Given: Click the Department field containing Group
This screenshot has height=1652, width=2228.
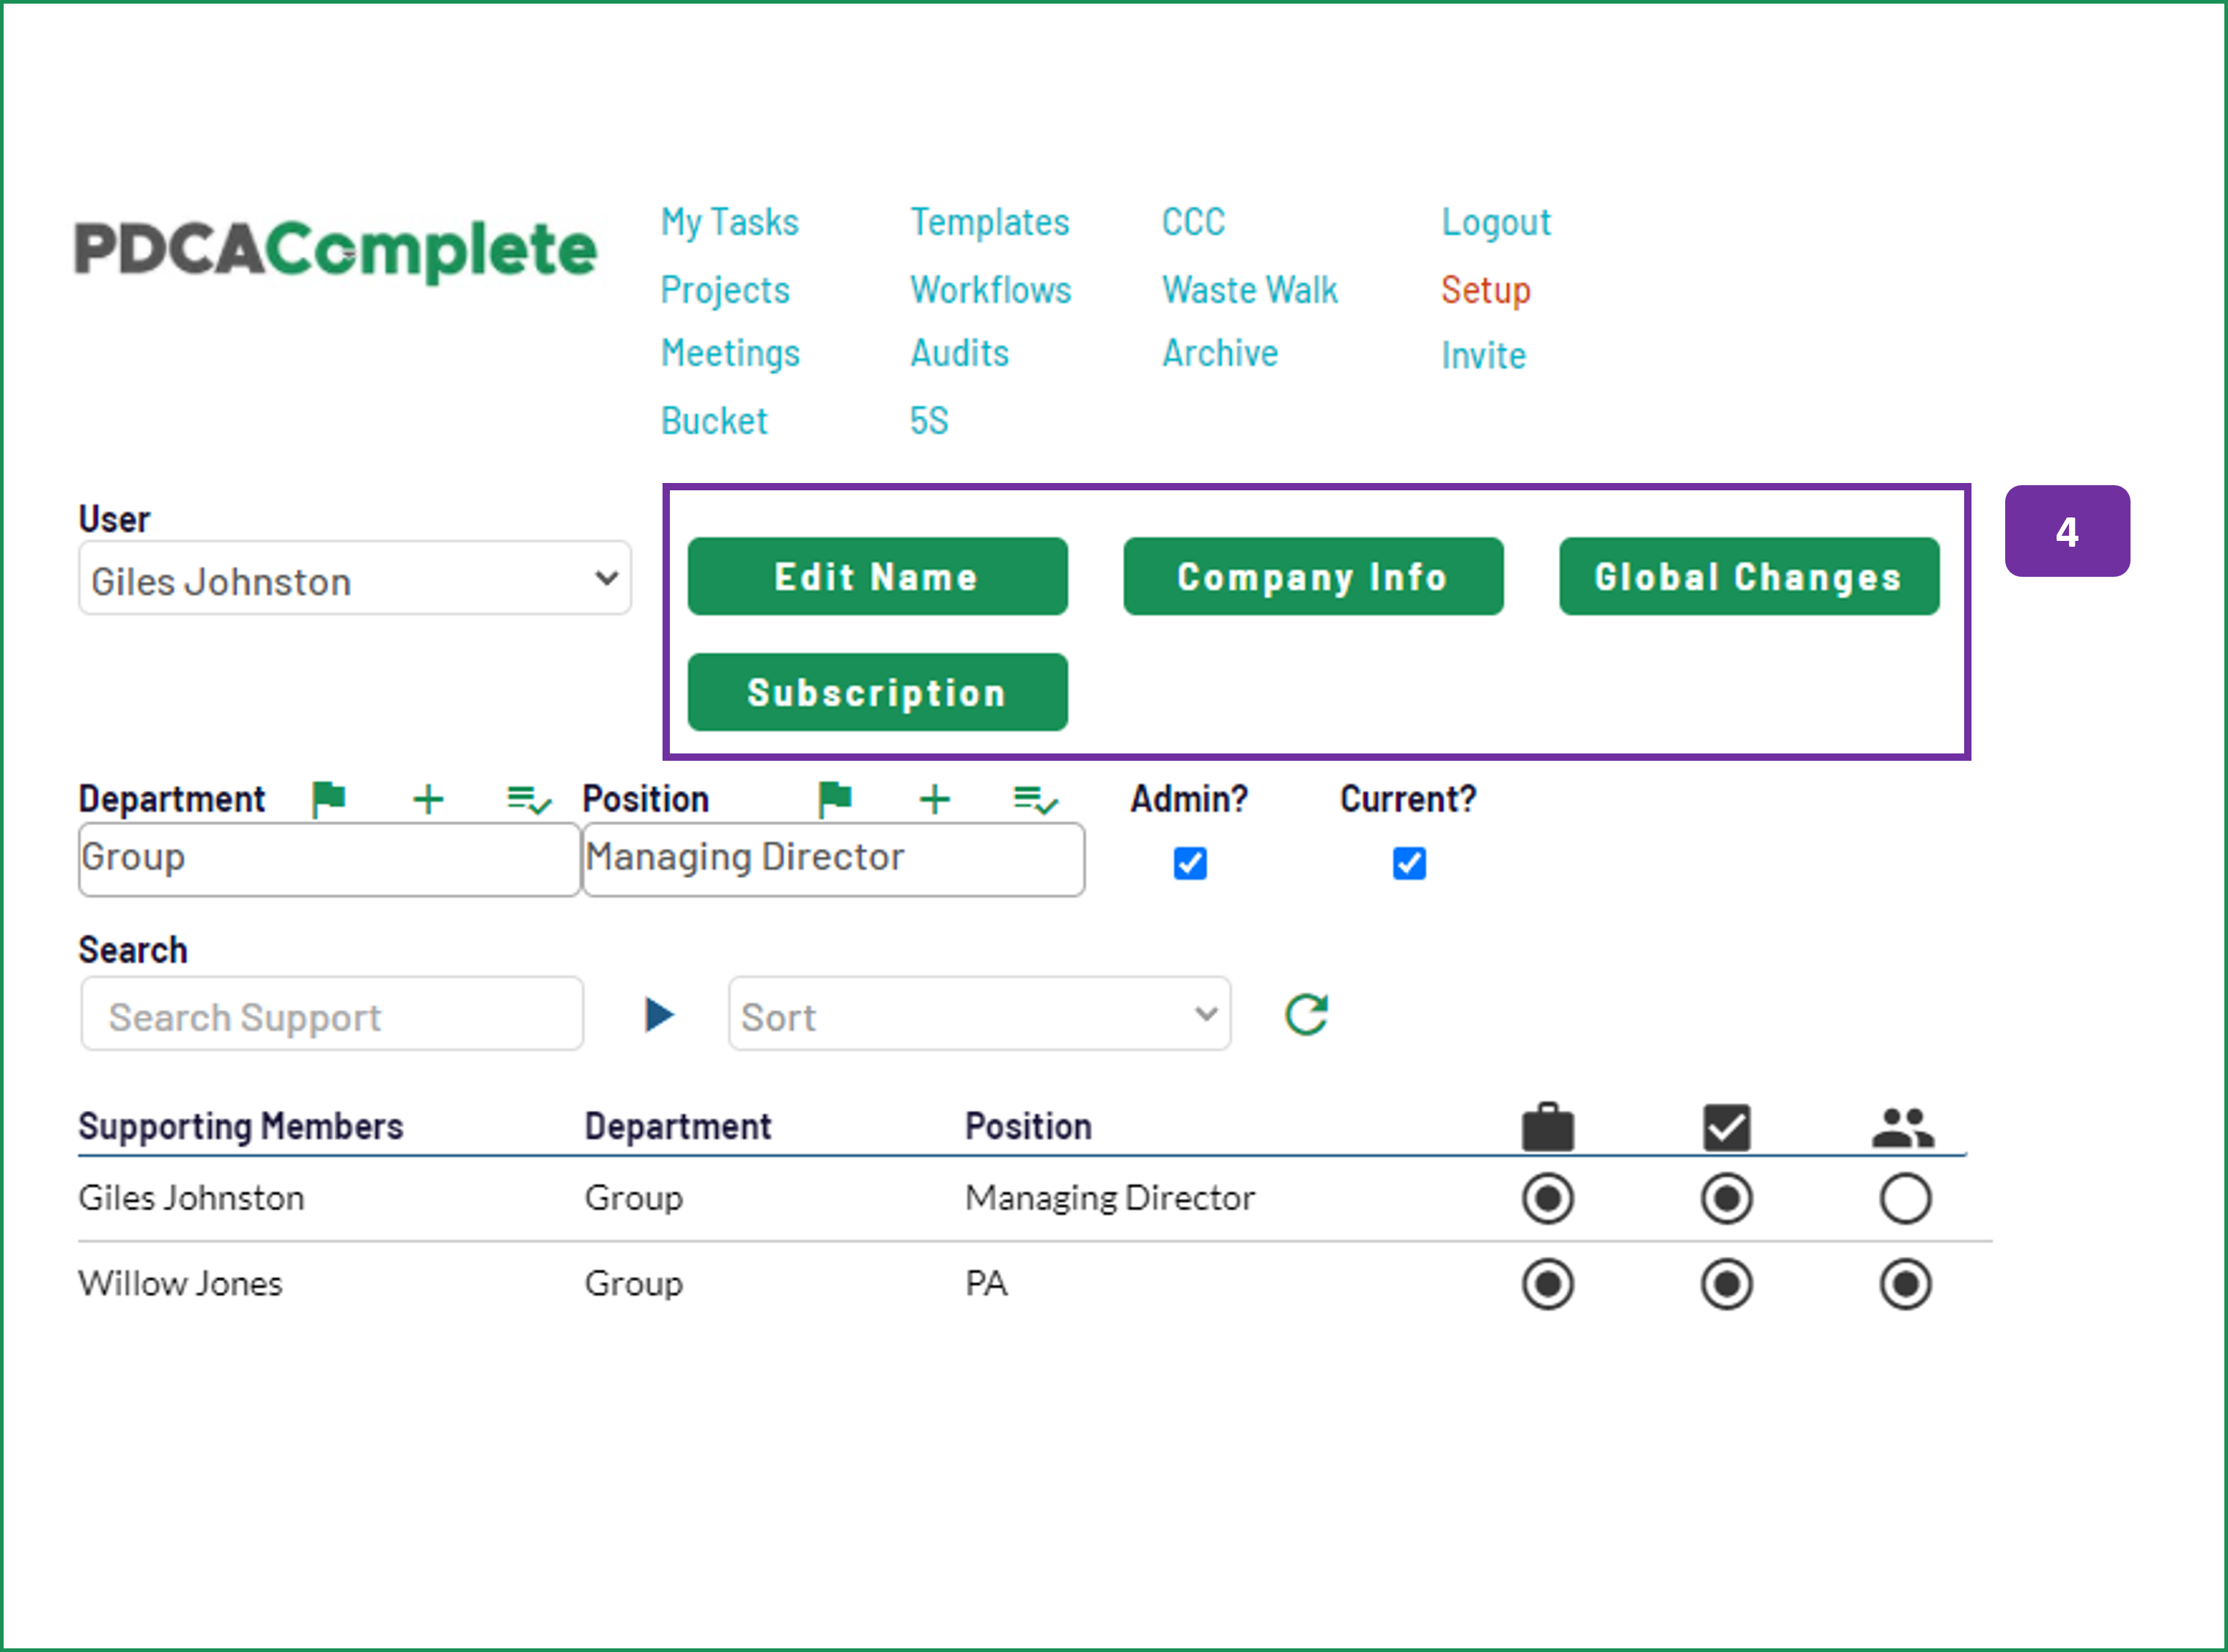Looking at the screenshot, I should click(x=329, y=859).
